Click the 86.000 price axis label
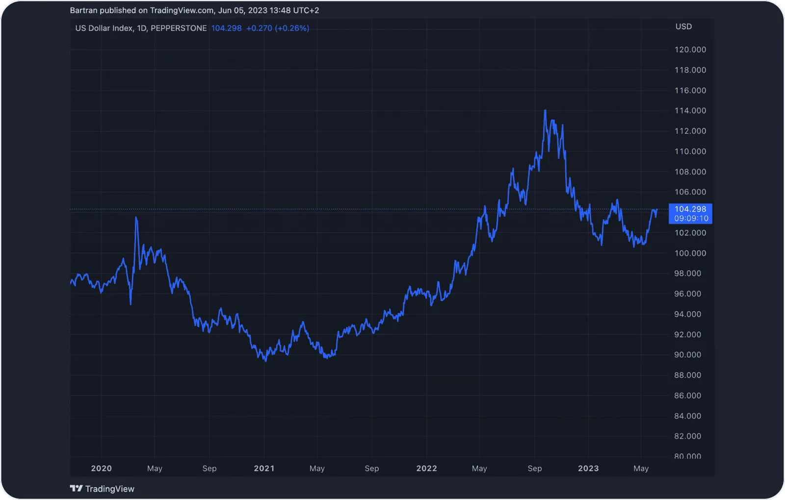The image size is (785, 500). [687, 396]
